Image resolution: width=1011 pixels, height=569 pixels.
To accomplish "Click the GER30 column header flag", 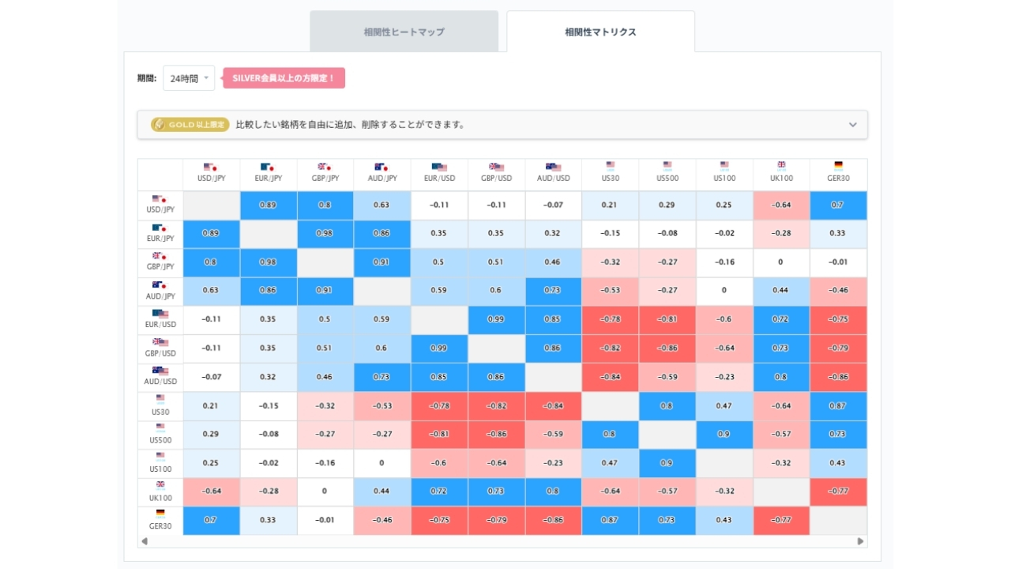I will click(838, 165).
